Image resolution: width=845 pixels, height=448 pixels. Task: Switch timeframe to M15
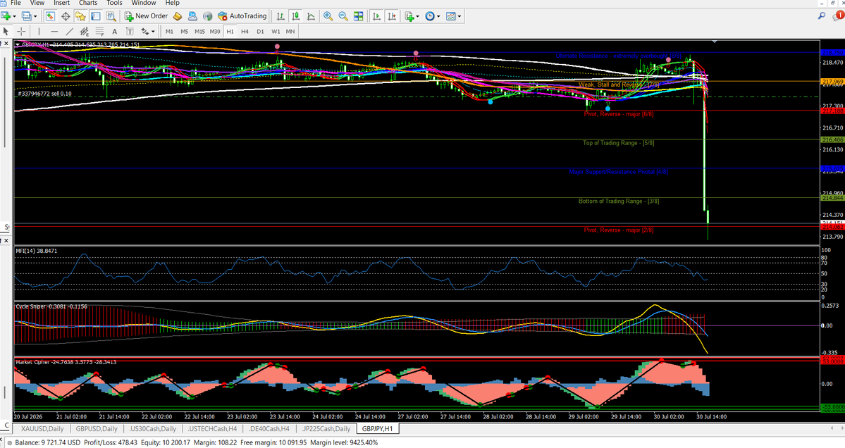point(199,31)
